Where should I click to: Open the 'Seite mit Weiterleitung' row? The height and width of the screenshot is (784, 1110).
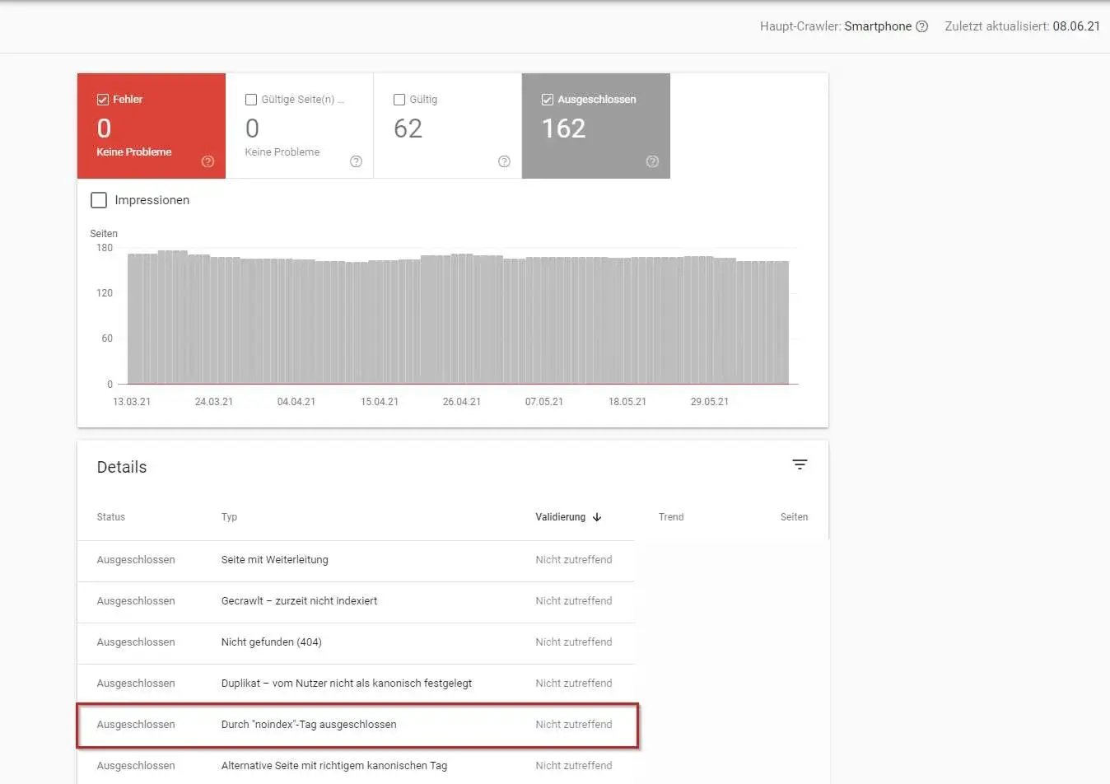click(274, 560)
